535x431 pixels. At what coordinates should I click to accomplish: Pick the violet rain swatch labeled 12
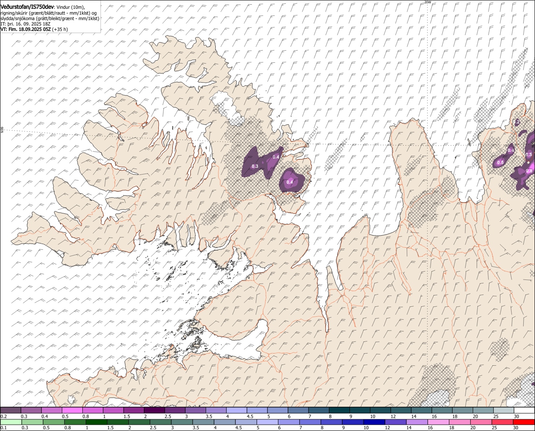click(395, 422)
